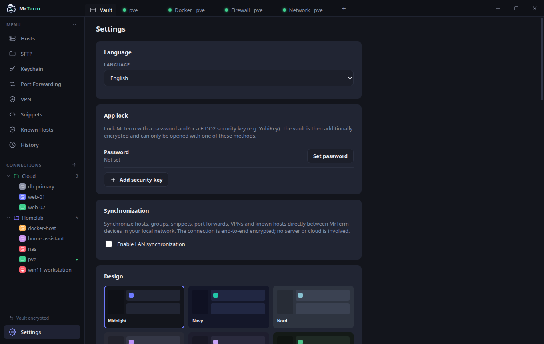Collapse the MENU section chevron

tap(74, 25)
